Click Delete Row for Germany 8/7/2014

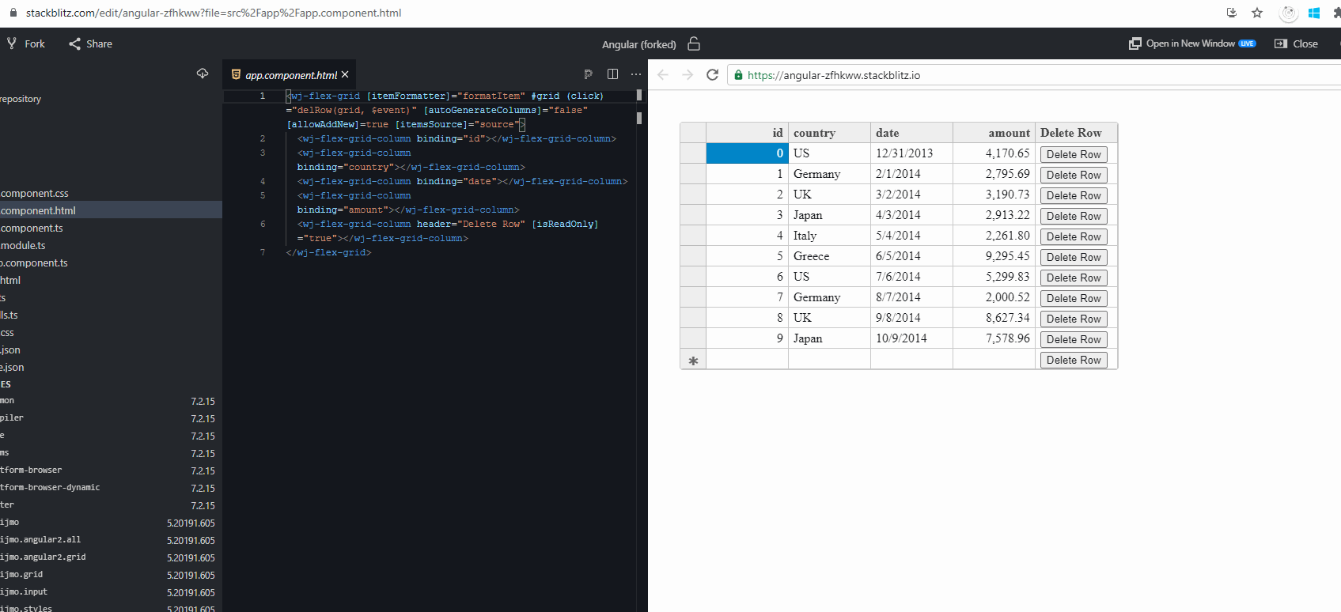tap(1074, 298)
